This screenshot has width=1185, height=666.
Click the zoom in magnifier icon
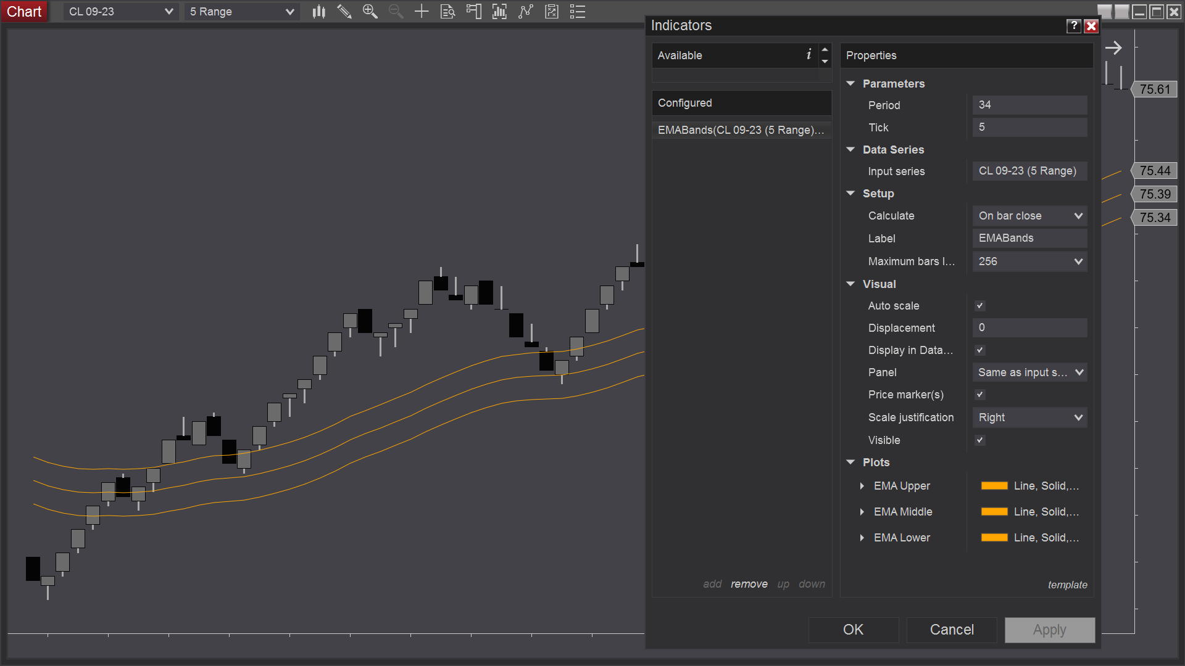click(x=370, y=12)
